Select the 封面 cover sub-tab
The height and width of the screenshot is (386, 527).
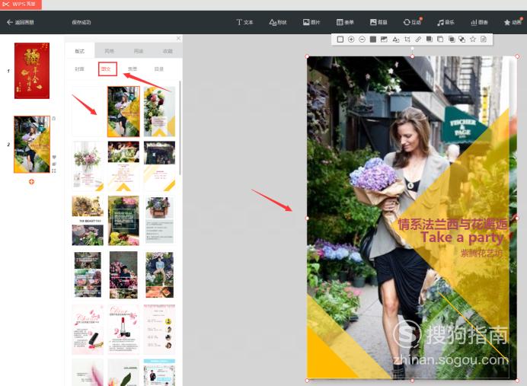(79, 69)
